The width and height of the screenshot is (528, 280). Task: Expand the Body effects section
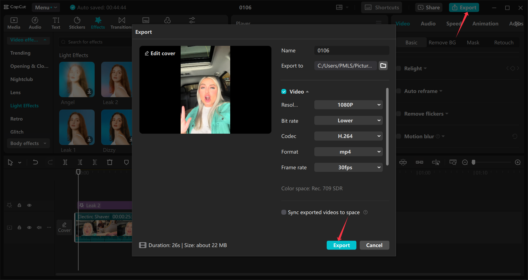(28, 143)
